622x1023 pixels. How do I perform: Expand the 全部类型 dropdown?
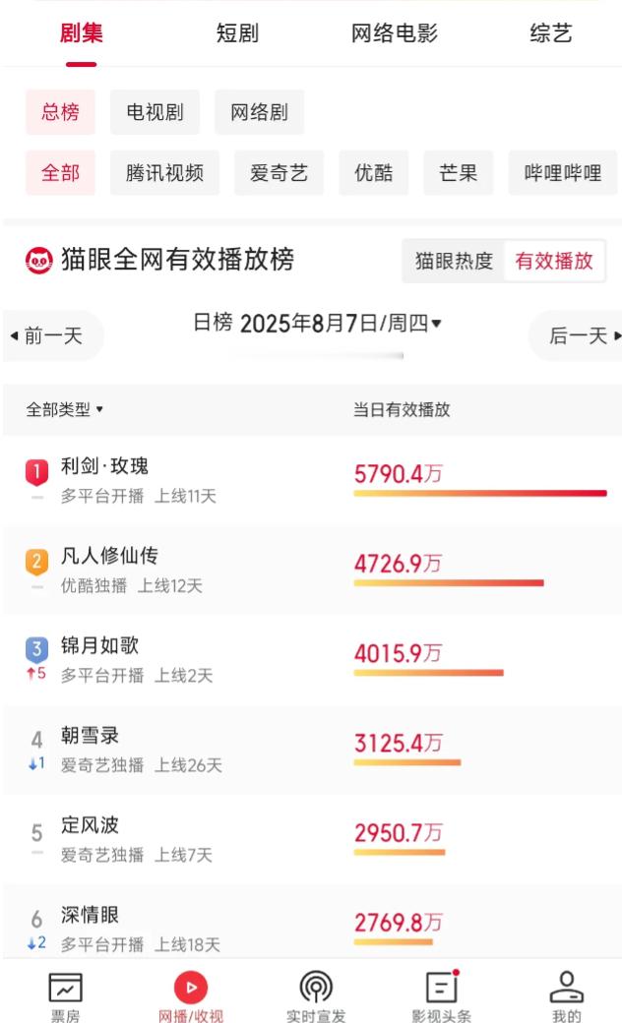coord(65,410)
